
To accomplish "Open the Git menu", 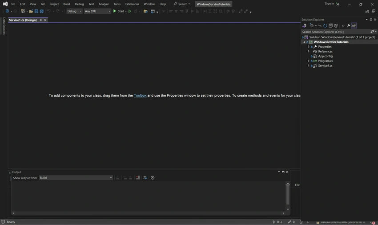I will point(43,4).
